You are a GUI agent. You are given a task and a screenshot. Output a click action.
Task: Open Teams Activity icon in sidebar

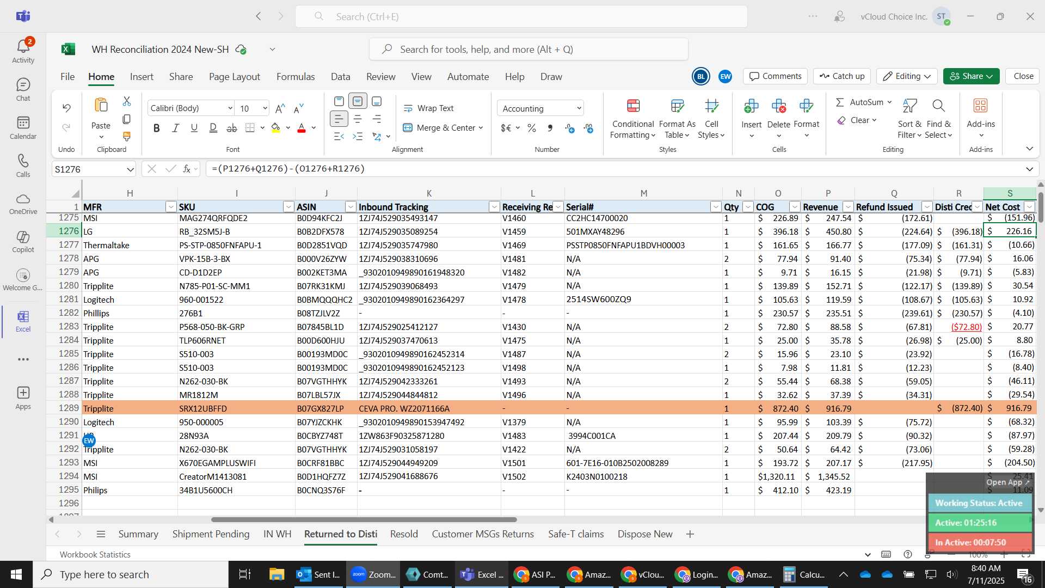coord(23,50)
